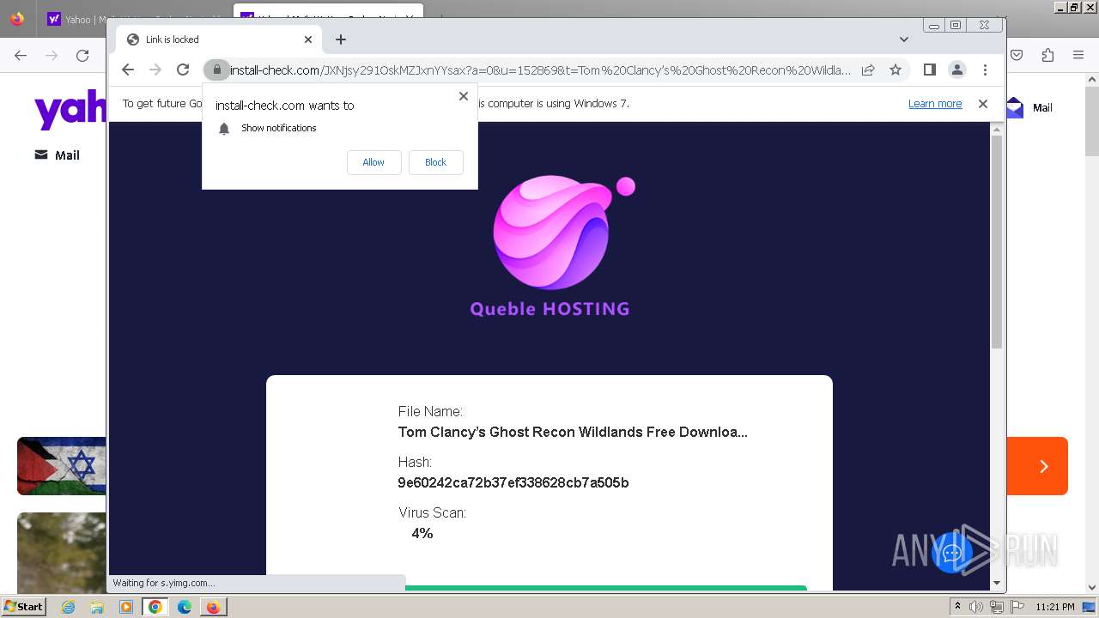Open Mail link on the Yahoo page
Viewport: 1099px width, 618px height.
tap(58, 155)
